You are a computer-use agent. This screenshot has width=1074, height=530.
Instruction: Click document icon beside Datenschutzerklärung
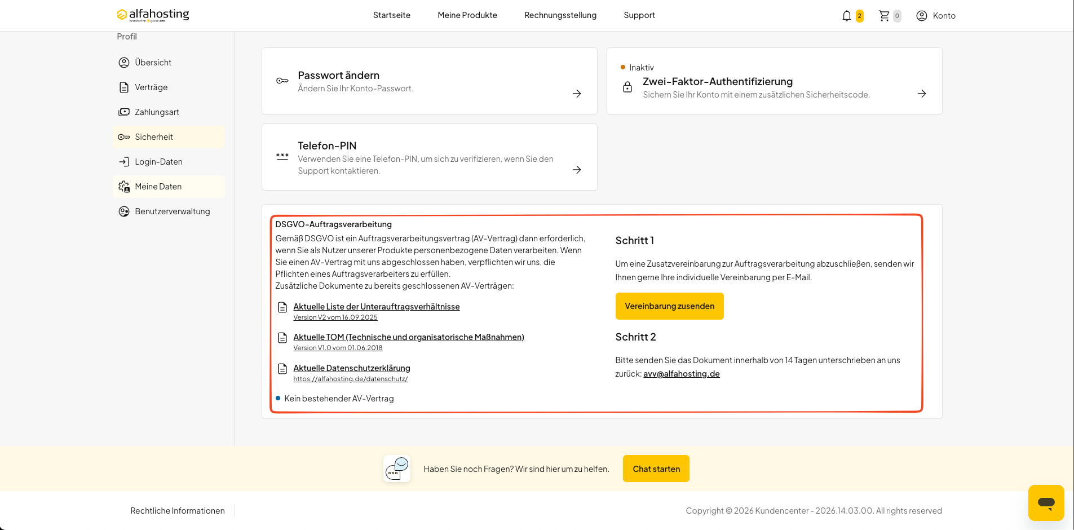(x=283, y=369)
